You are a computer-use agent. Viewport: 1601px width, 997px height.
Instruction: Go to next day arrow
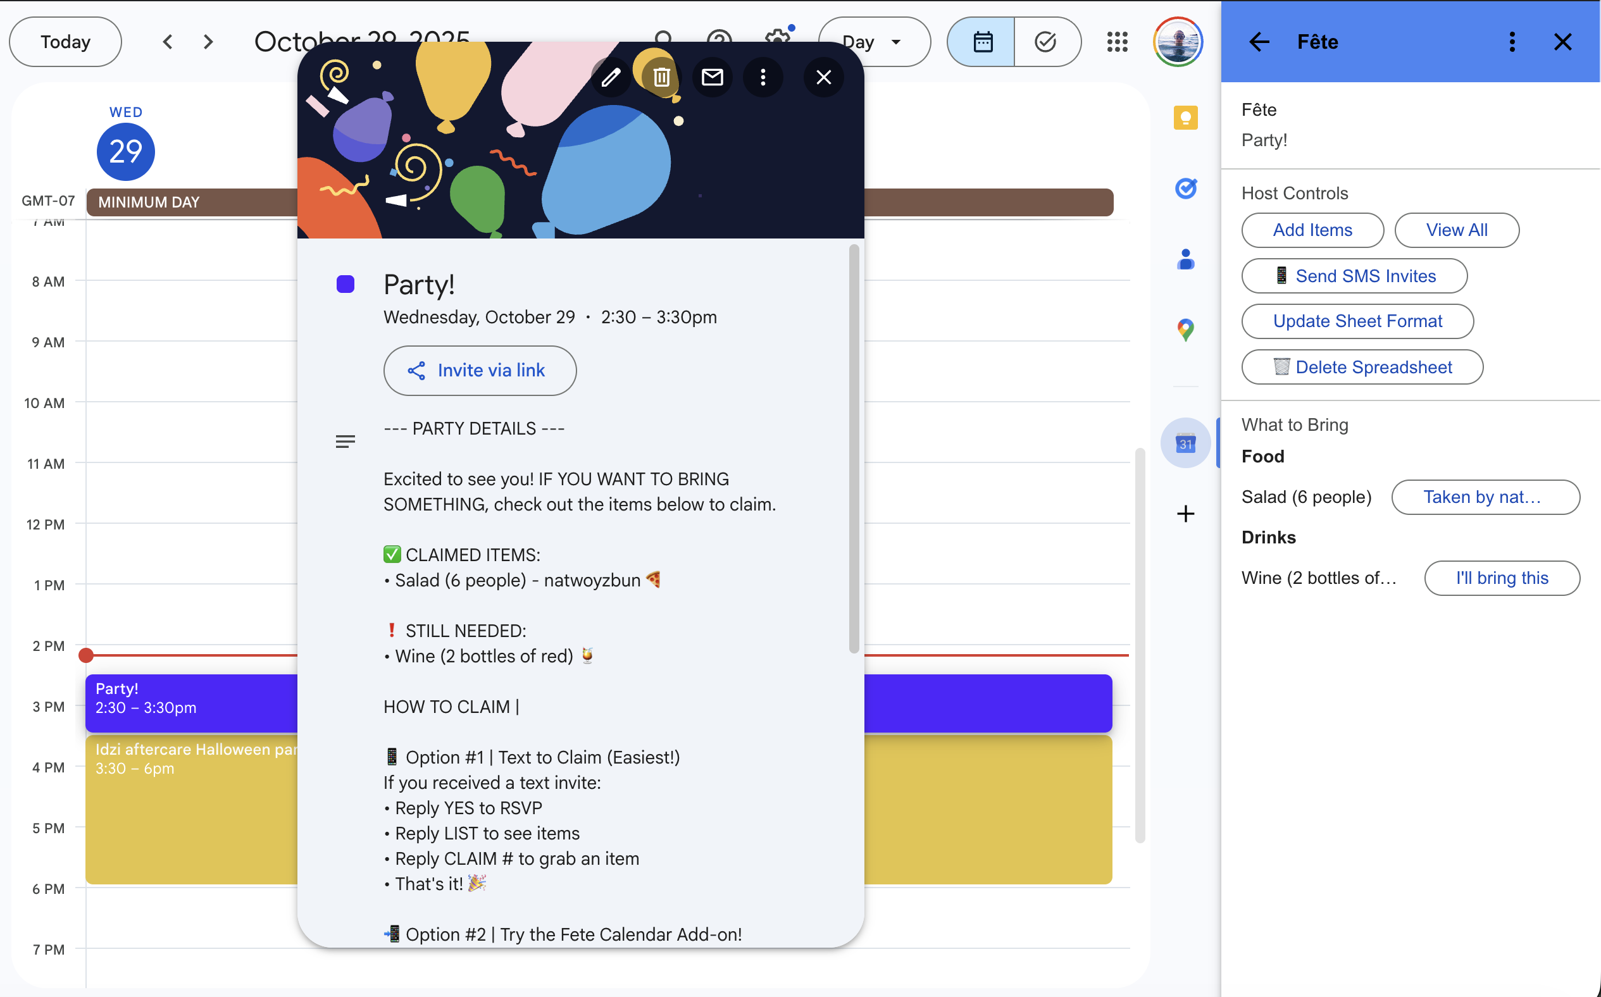208,42
